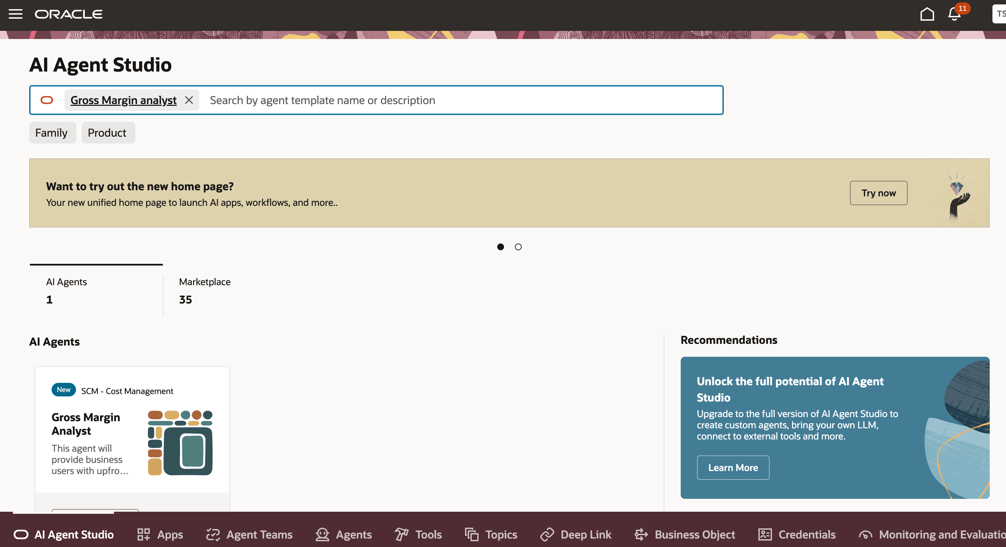Viewport: 1006px width, 547px height.
Task: Open the Gross Margin analyst chip text
Action: pyautogui.click(x=123, y=100)
